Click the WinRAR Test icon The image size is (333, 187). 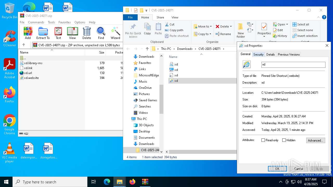coord(58,33)
